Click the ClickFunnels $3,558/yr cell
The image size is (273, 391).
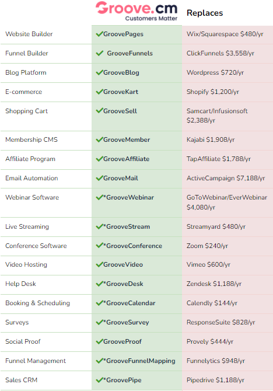point(220,53)
